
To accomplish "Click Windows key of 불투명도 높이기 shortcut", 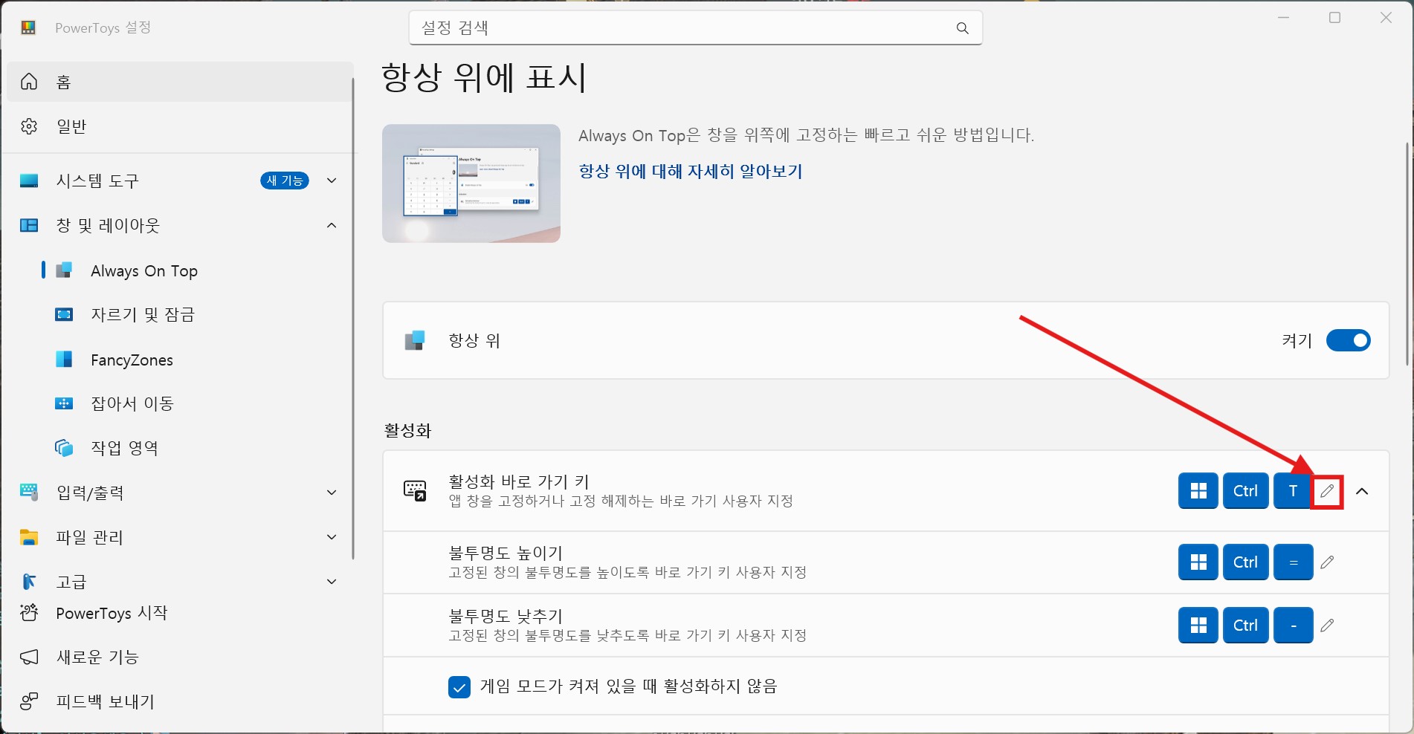I will (x=1198, y=562).
